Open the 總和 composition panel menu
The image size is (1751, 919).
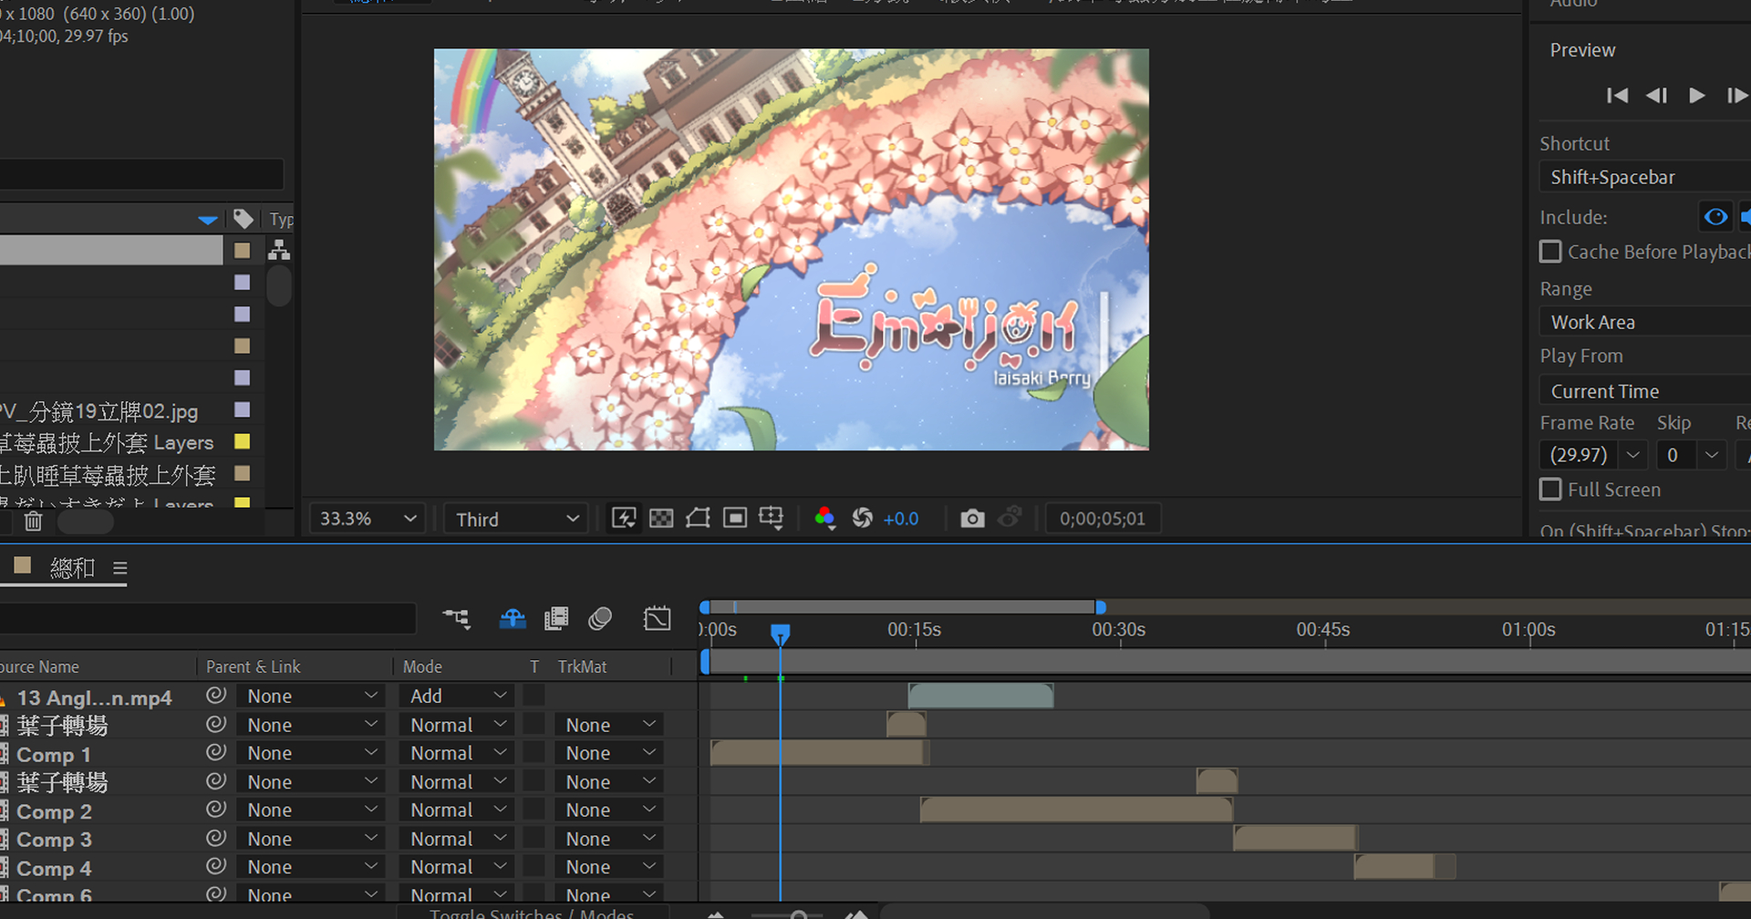pyautogui.click(x=119, y=569)
